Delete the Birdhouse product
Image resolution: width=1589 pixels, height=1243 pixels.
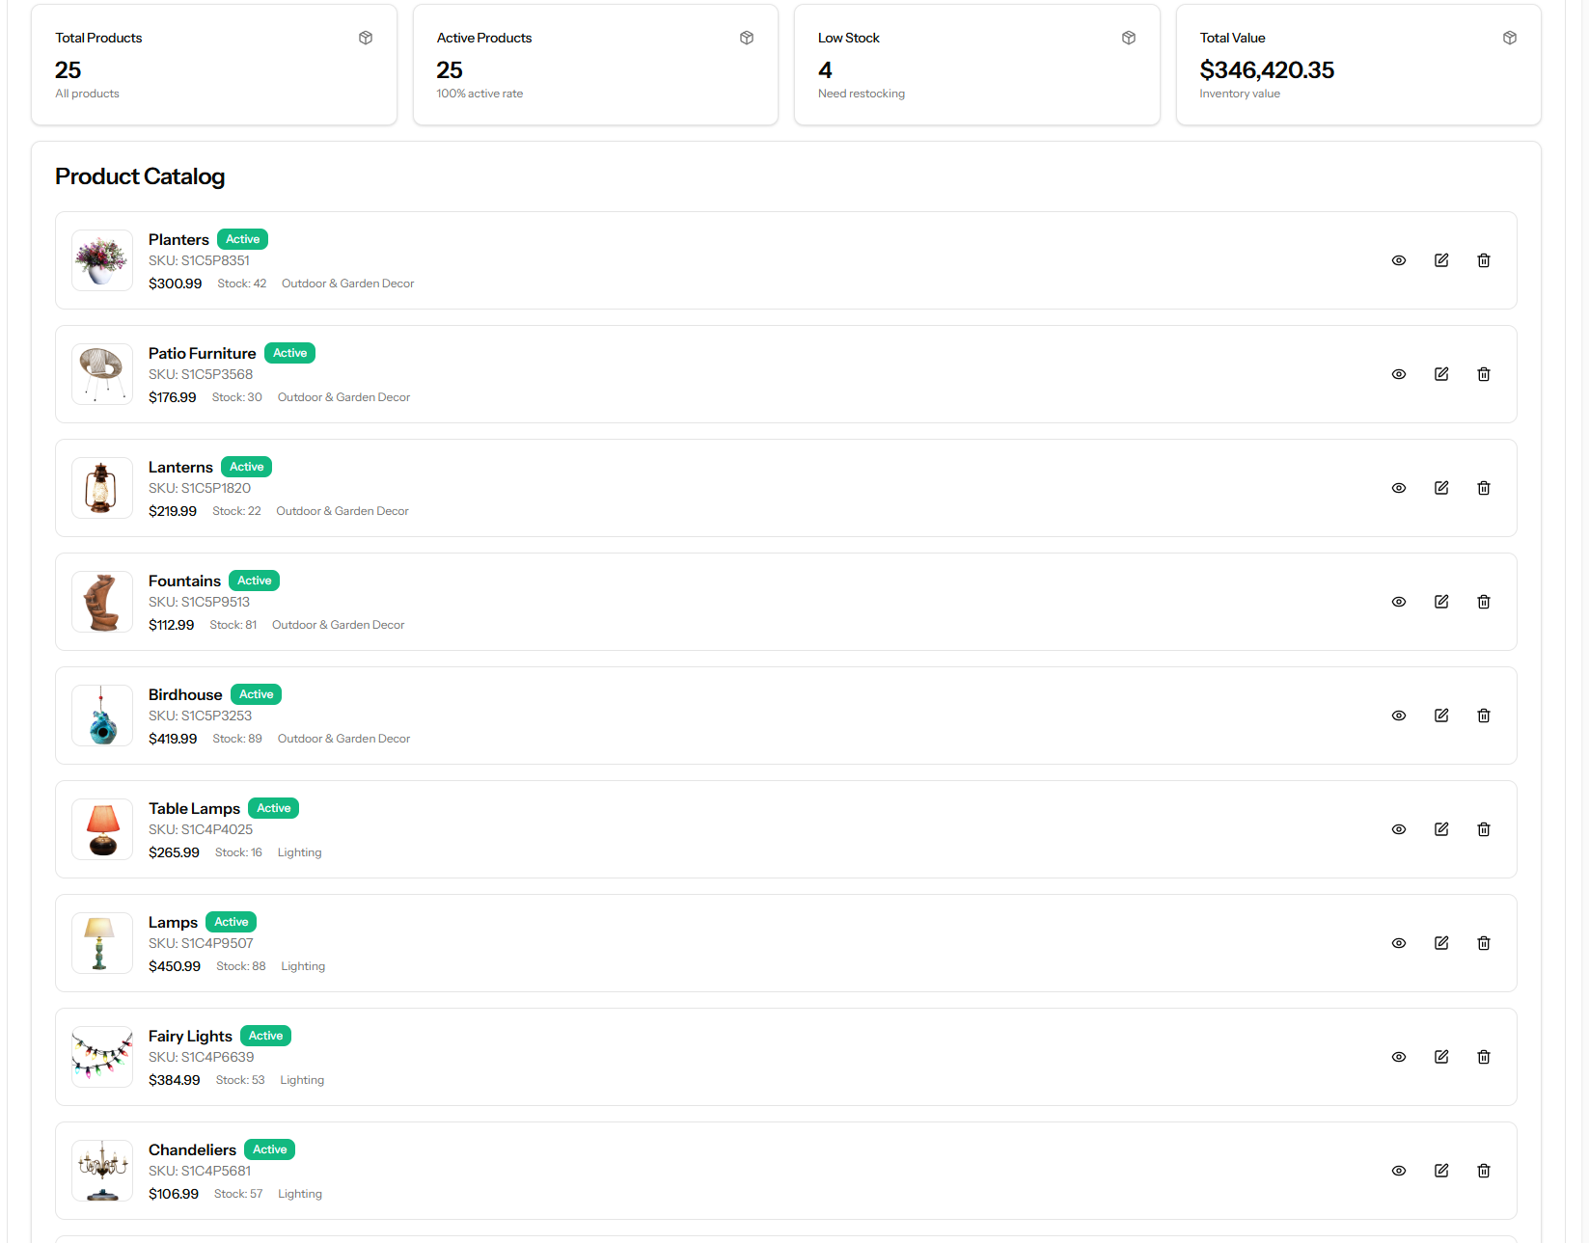1484,716
